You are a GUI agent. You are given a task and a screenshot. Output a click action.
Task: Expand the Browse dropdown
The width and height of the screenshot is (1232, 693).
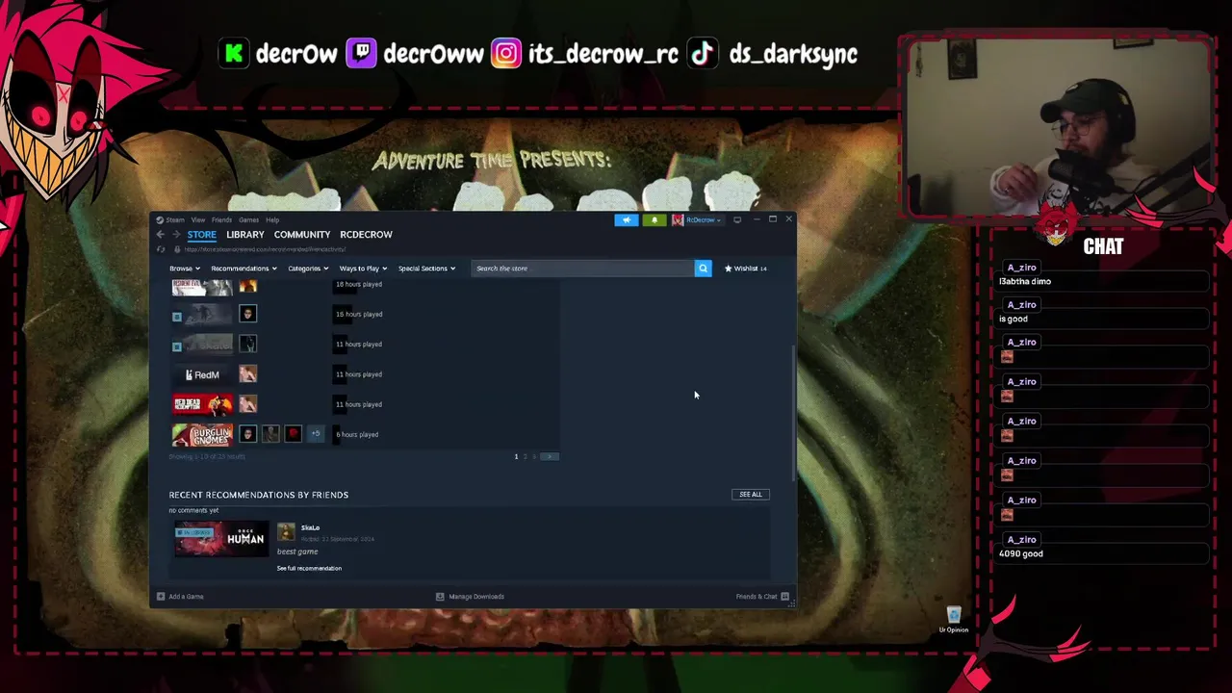coord(185,269)
